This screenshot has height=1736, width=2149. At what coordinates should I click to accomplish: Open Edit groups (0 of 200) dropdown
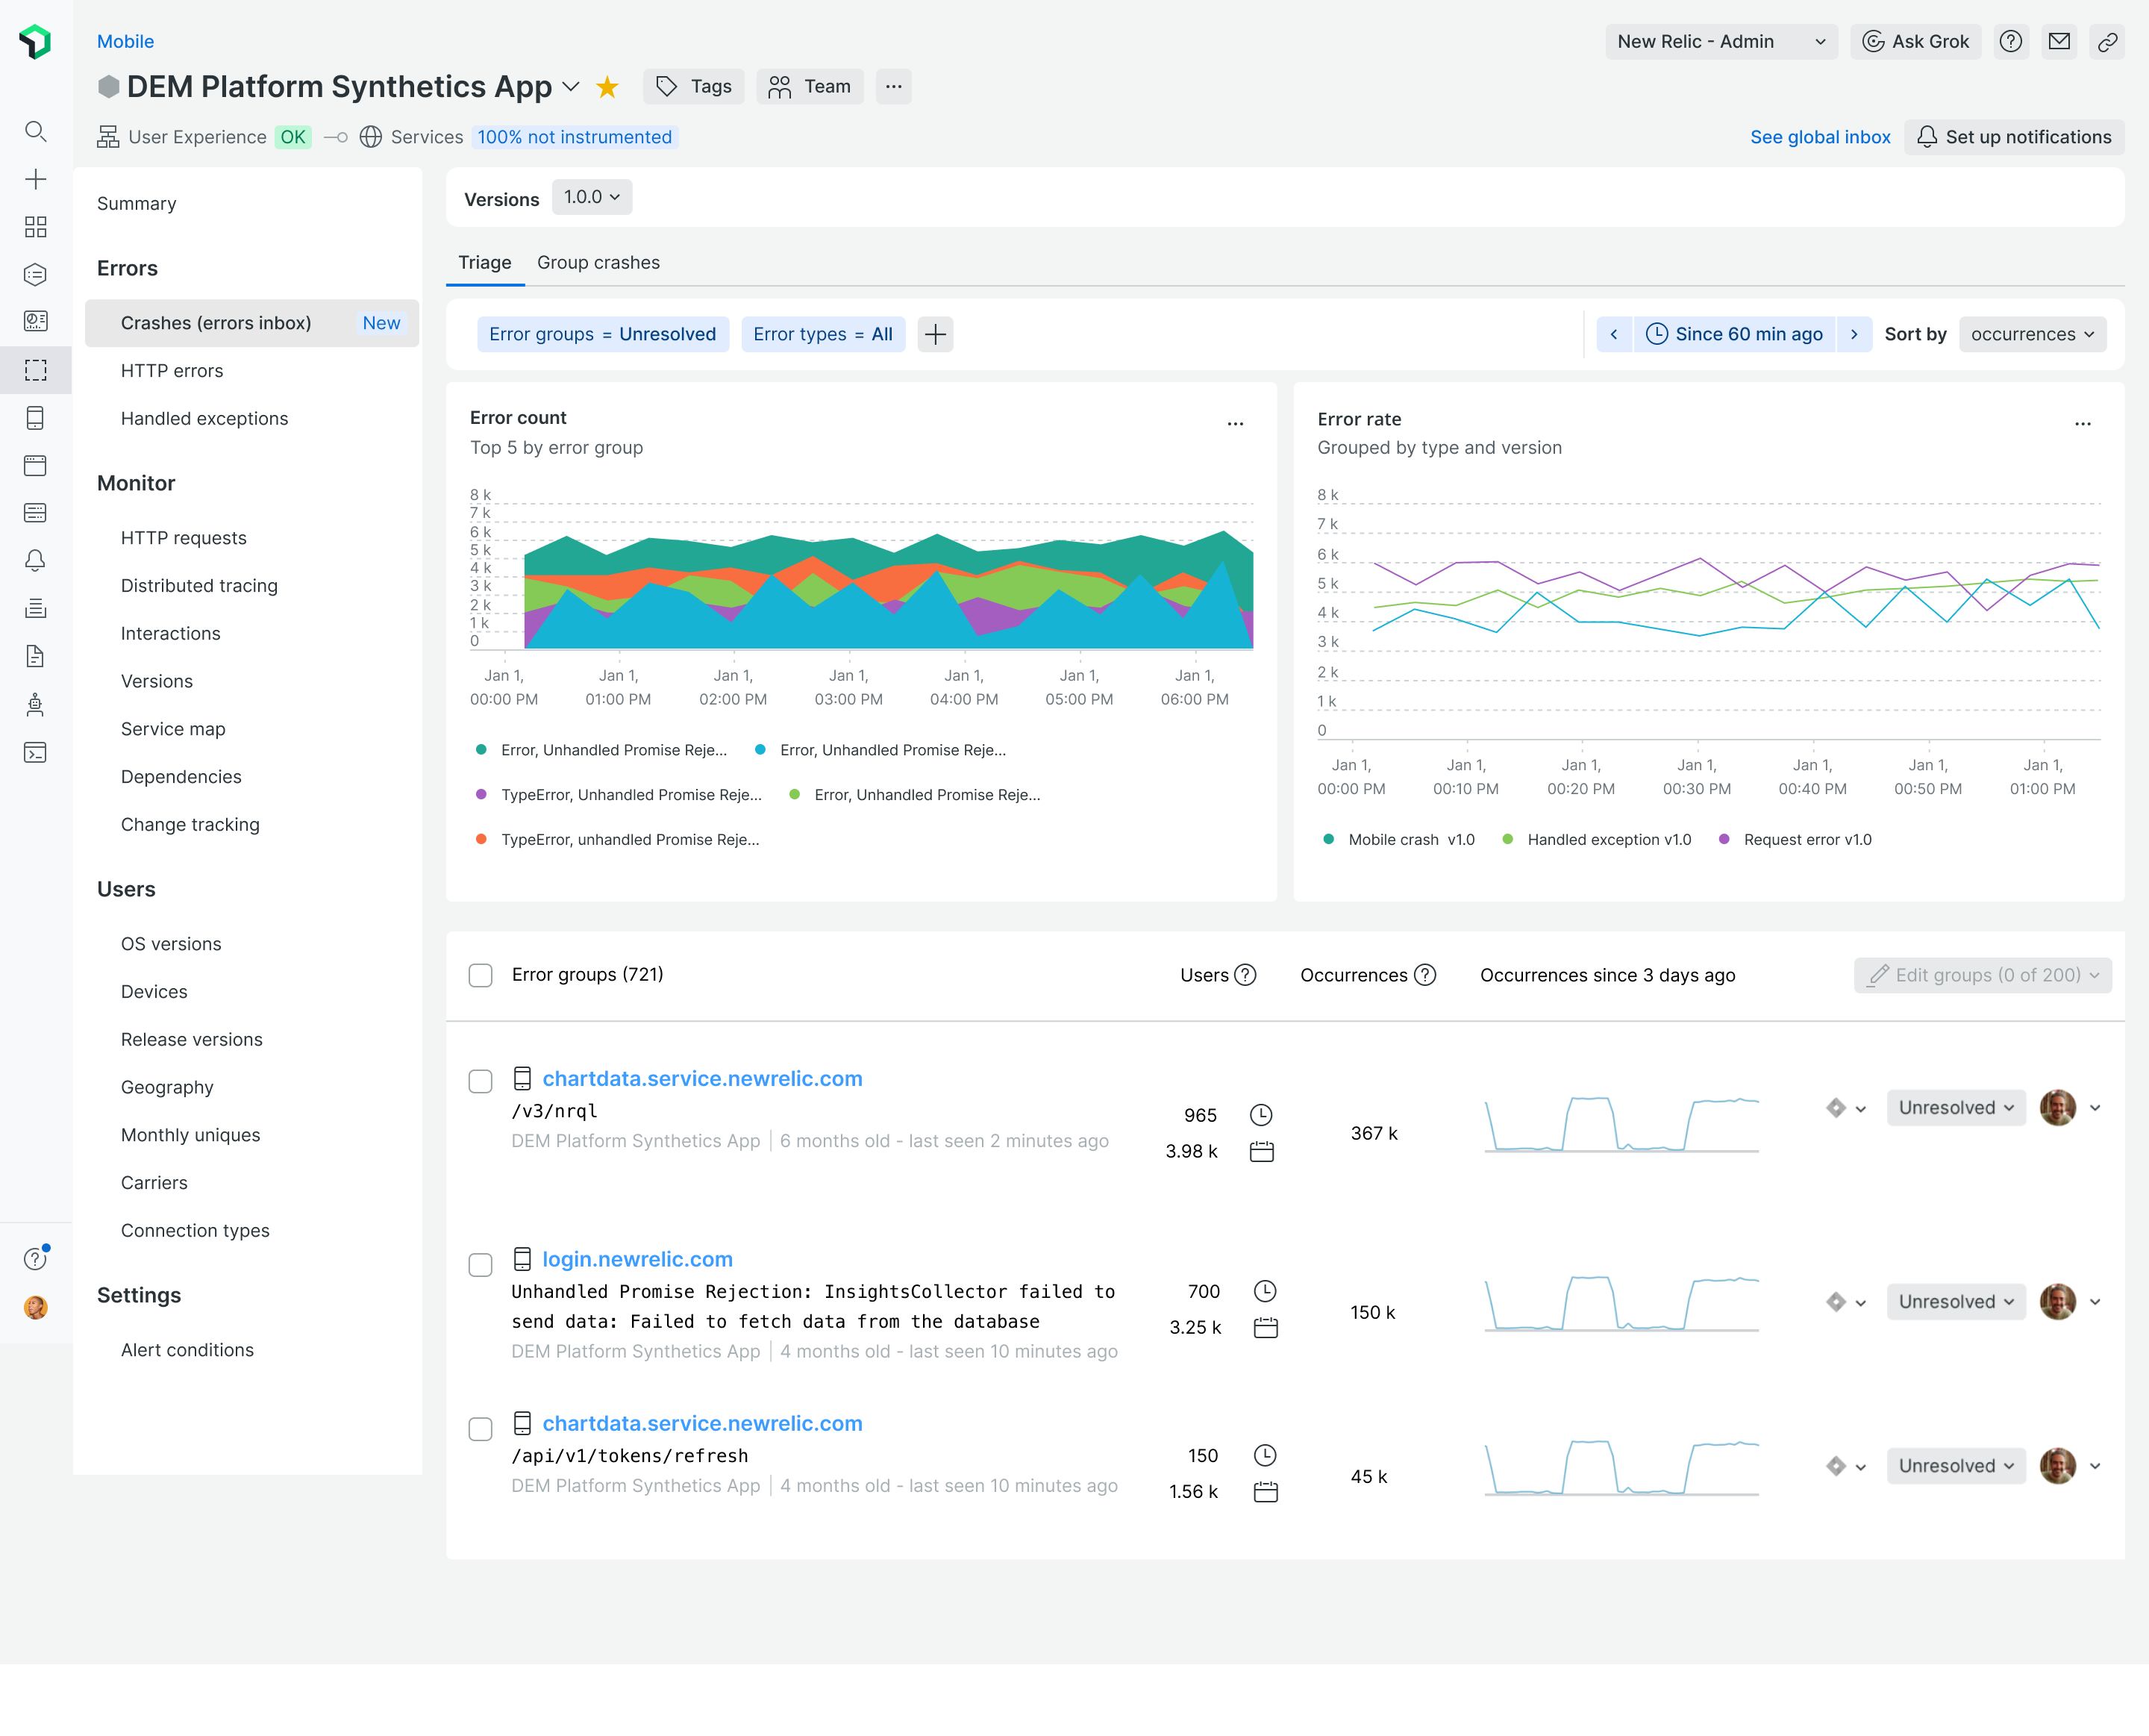point(1982,975)
